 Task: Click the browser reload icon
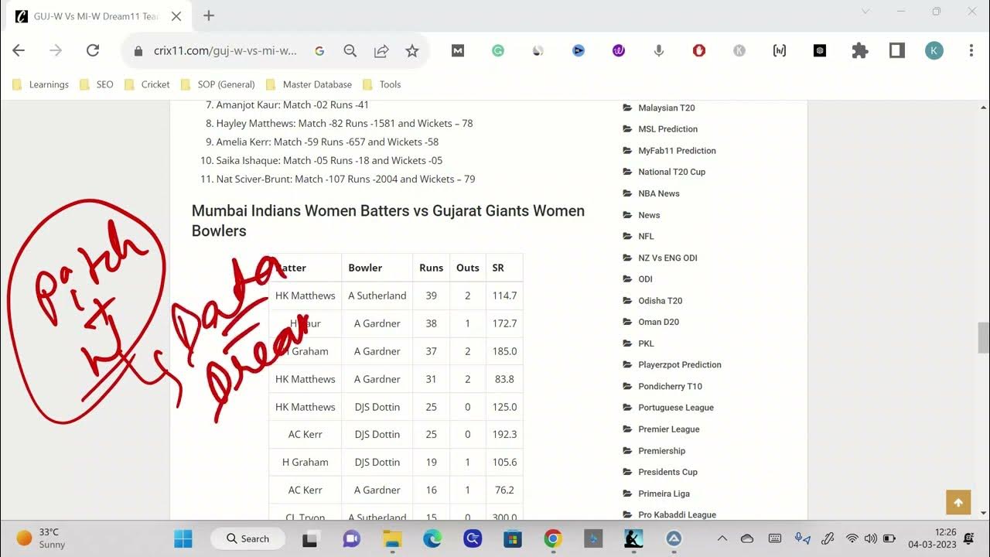(93, 50)
